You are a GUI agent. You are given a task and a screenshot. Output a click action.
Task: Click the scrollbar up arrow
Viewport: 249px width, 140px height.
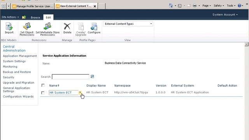tap(246, 44)
